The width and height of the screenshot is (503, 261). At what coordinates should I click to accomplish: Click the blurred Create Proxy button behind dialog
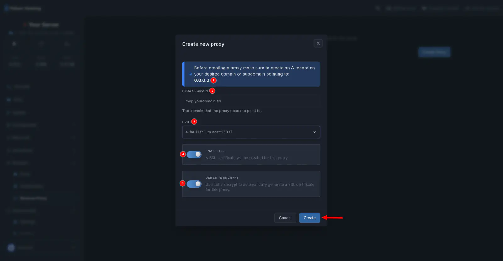(x=434, y=52)
